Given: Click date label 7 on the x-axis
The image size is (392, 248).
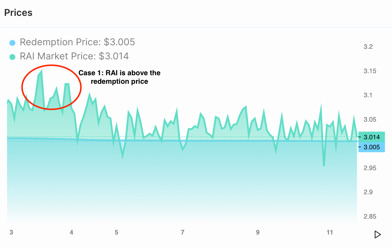Looking at the screenshot, I should tap(182, 232).
